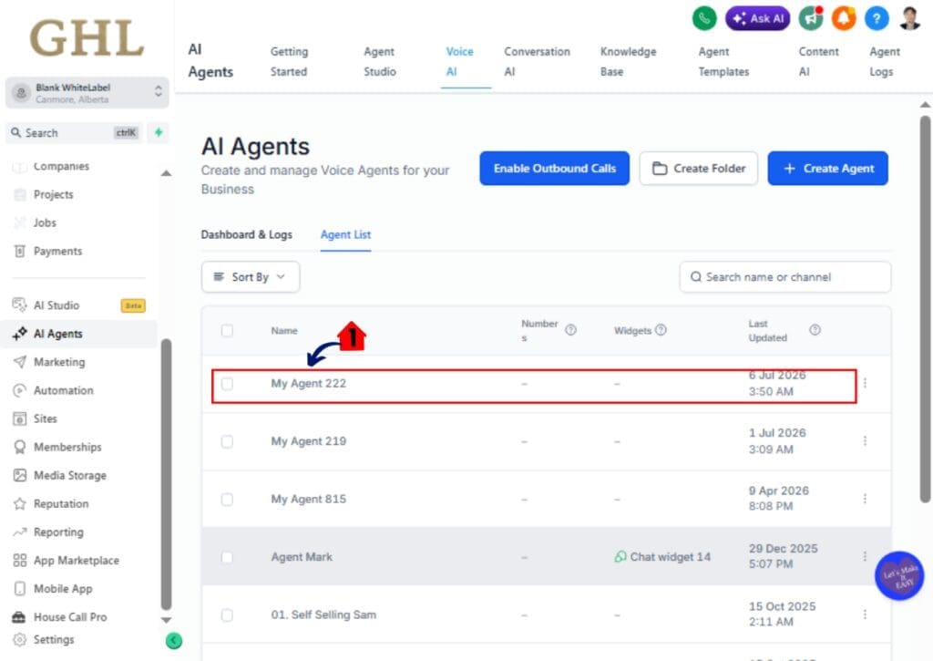
Task: Click the Search name or channel field
Action: (x=784, y=277)
